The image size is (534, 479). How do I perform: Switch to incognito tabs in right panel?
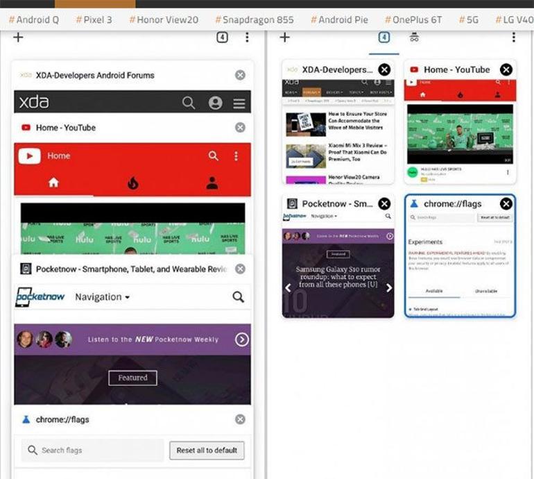click(x=414, y=37)
